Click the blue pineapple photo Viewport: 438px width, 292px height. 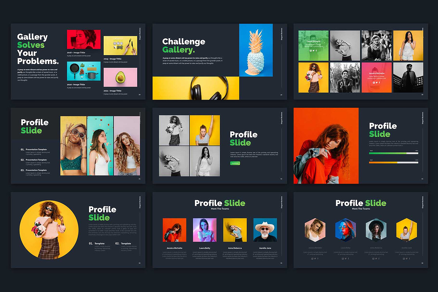pos(256,50)
